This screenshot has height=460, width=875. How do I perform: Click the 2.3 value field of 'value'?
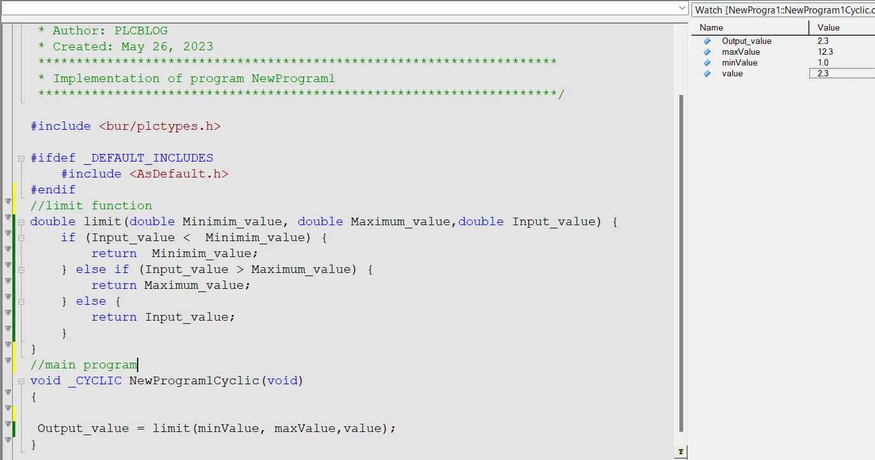tap(842, 73)
